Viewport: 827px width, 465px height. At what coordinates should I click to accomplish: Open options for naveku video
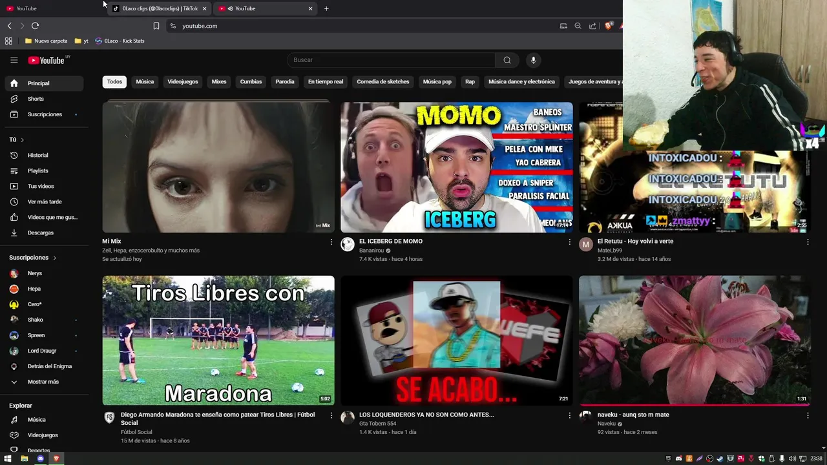(x=808, y=415)
